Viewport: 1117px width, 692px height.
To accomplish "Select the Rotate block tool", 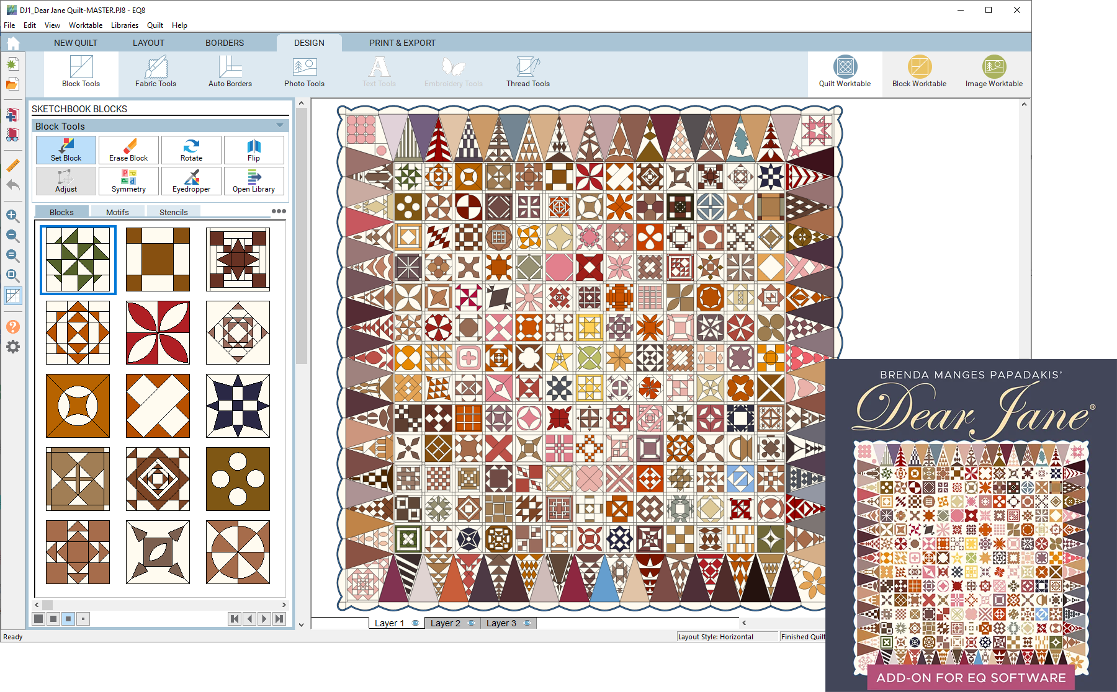I will pyautogui.click(x=191, y=150).
